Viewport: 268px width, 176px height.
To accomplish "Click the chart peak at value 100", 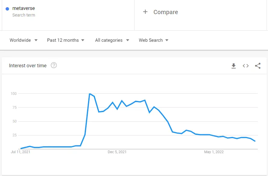I will [90, 94].
